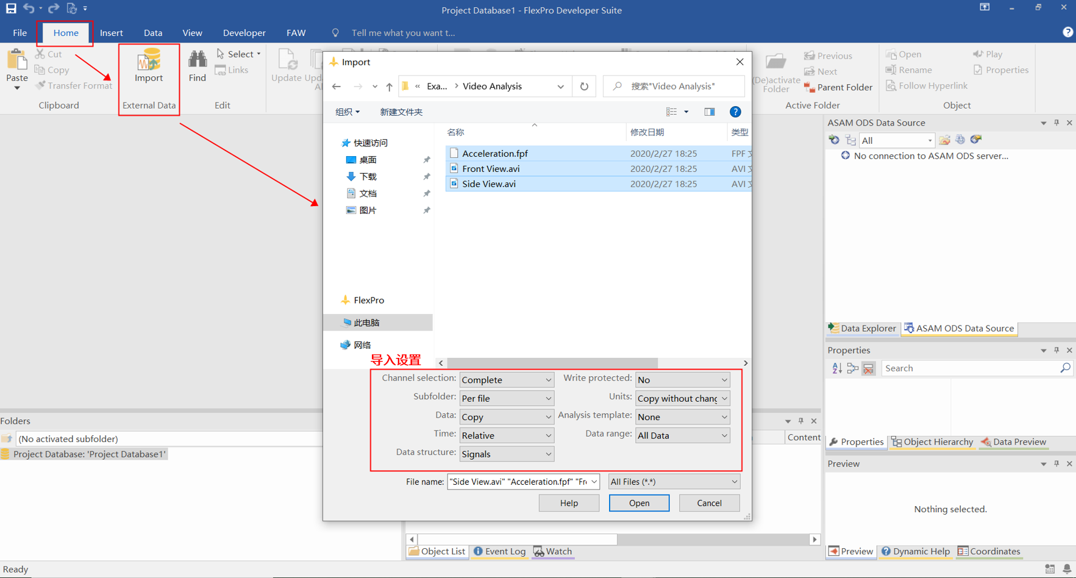This screenshot has height=578, width=1076.
Task: Go up one folder in Import dialog
Action: pyautogui.click(x=389, y=87)
